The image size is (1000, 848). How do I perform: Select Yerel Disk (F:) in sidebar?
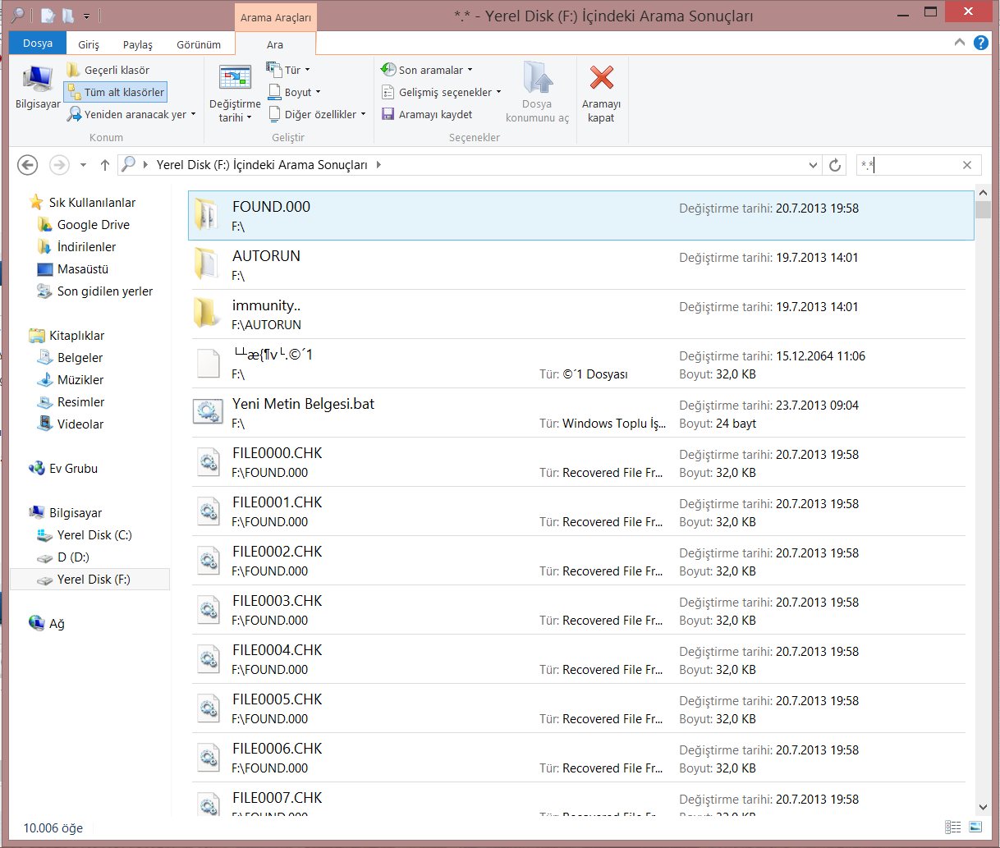[90, 579]
